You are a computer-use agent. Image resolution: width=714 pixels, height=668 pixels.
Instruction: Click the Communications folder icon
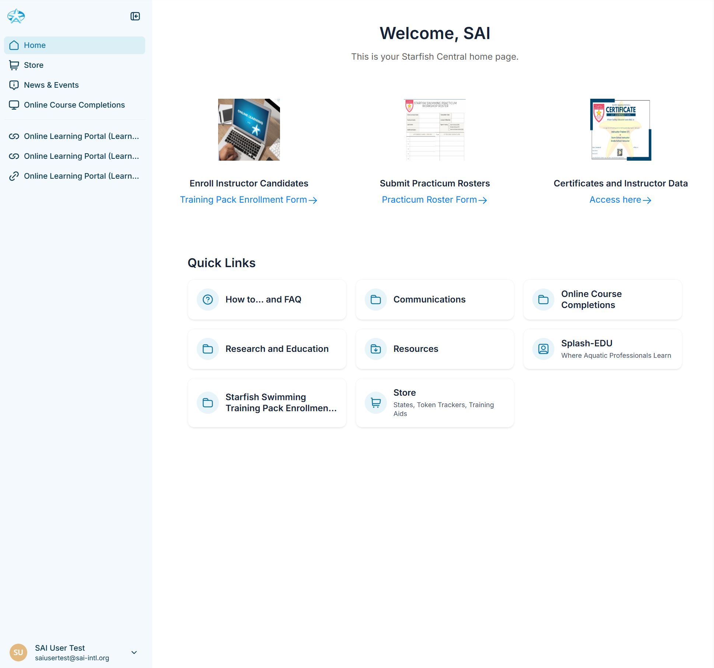375,300
